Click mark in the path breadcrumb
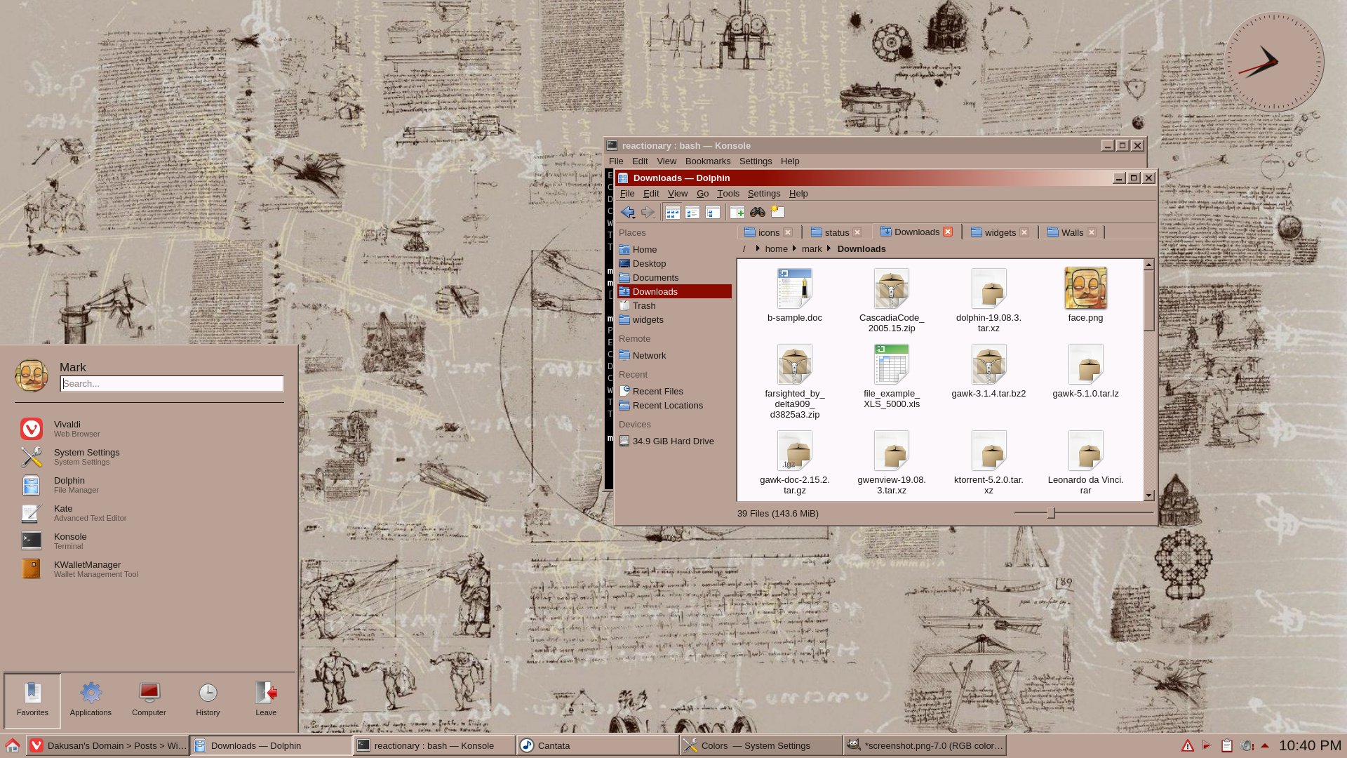The width and height of the screenshot is (1347, 758). click(812, 249)
